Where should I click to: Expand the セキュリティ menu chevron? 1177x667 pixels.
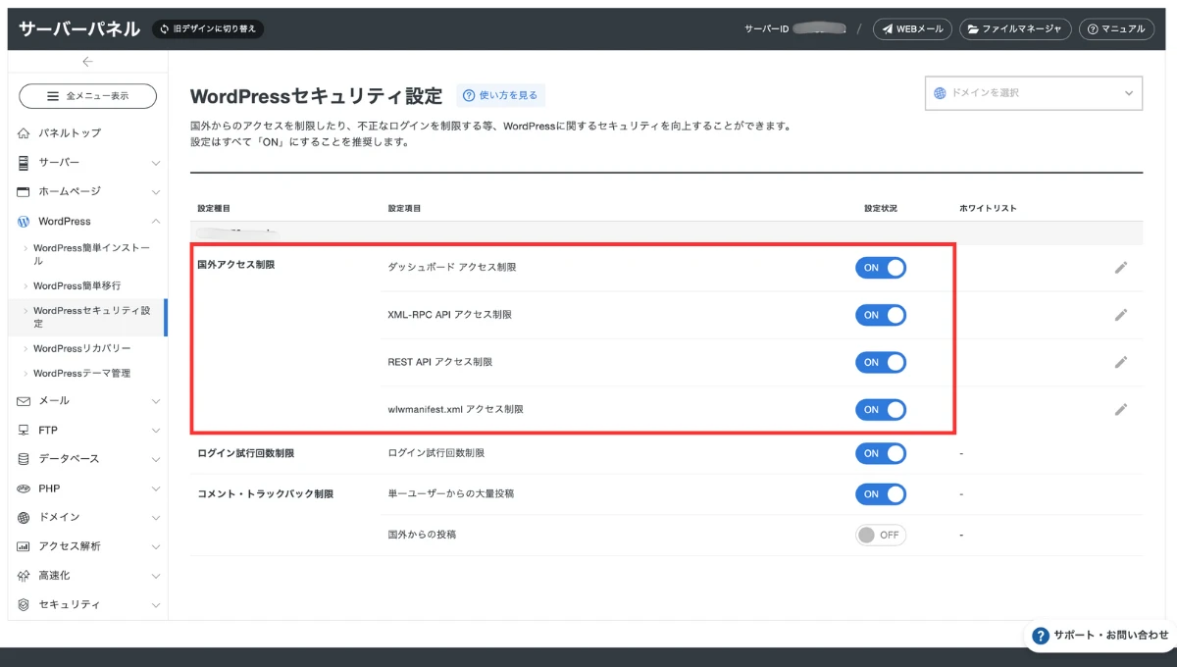point(155,605)
